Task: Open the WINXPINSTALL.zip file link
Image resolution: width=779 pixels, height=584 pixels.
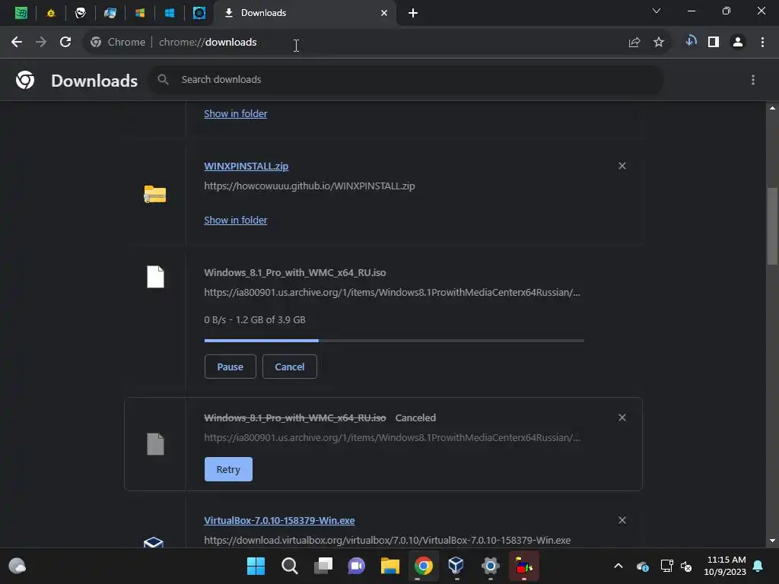Action: tap(246, 167)
